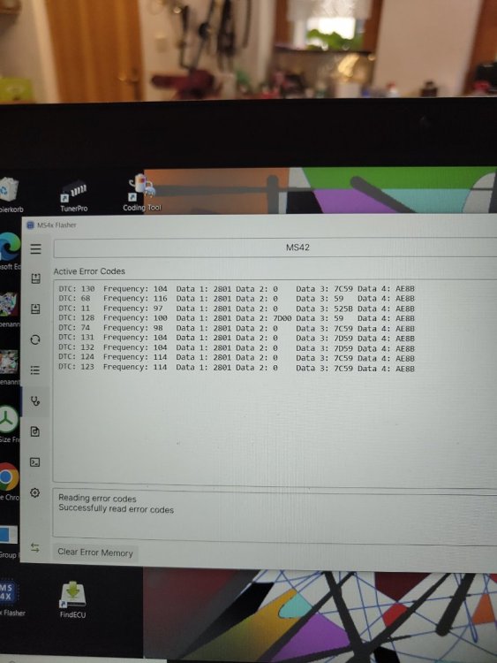
Task: Open the hamburger menu in MS4x Flasher
Action: [36, 248]
